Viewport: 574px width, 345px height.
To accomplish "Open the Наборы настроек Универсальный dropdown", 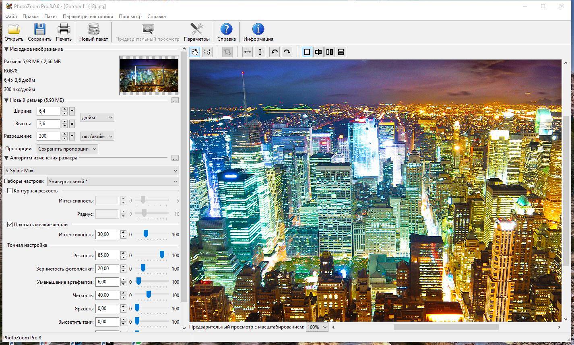I will [x=113, y=181].
